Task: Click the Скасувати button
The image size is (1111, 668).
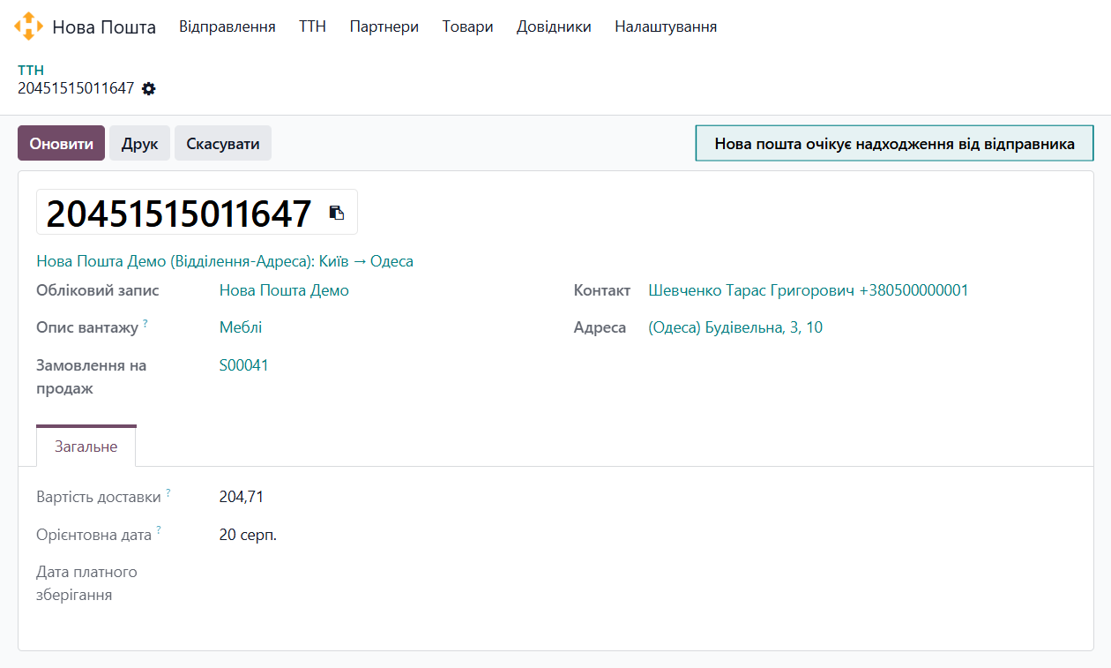Action: point(223,143)
